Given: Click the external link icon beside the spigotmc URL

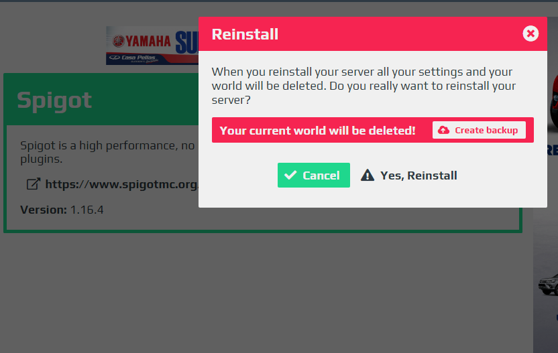Looking at the screenshot, I should (34, 184).
